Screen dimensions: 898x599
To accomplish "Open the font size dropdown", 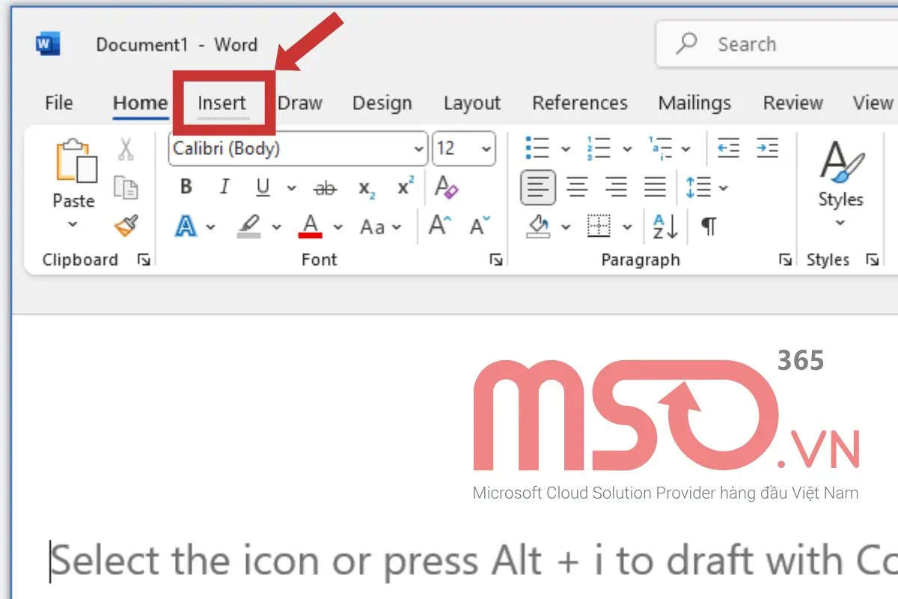I will pos(486,148).
